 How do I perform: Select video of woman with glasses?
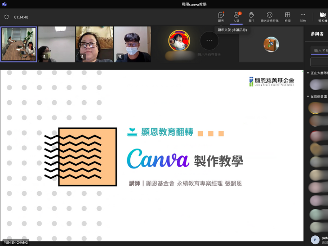click(x=95, y=45)
